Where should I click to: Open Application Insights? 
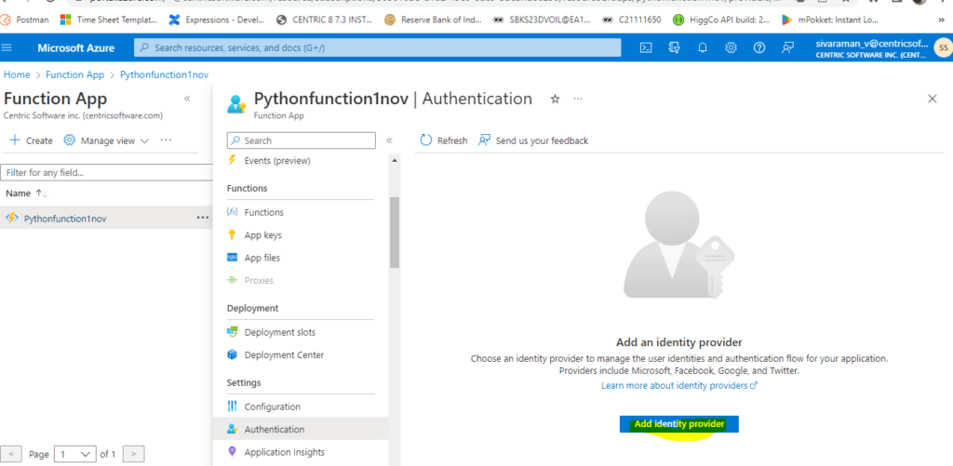coord(285,452)
